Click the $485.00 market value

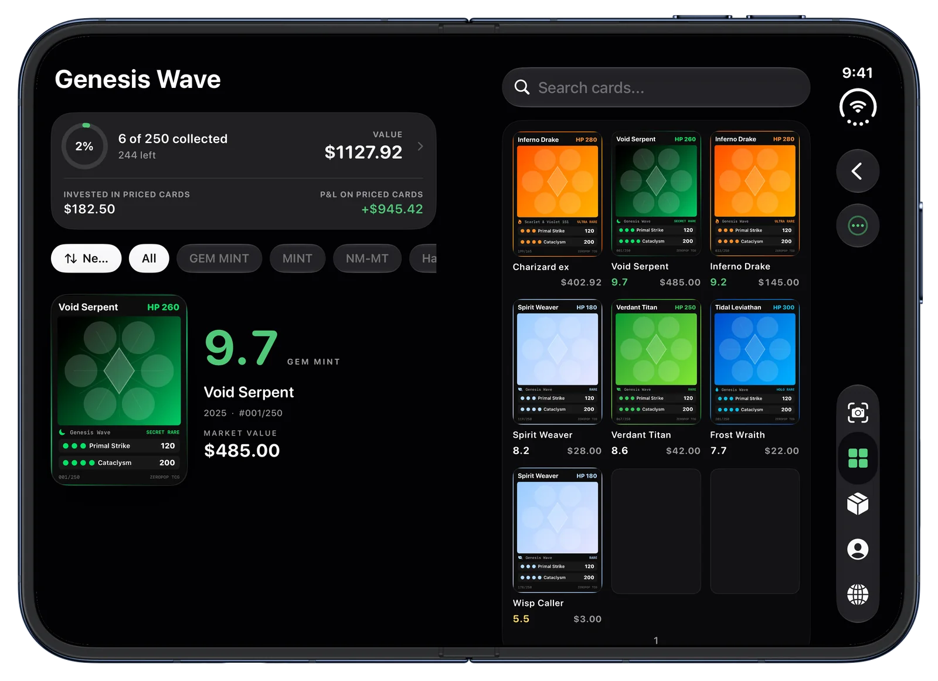[x=242, y=451]
